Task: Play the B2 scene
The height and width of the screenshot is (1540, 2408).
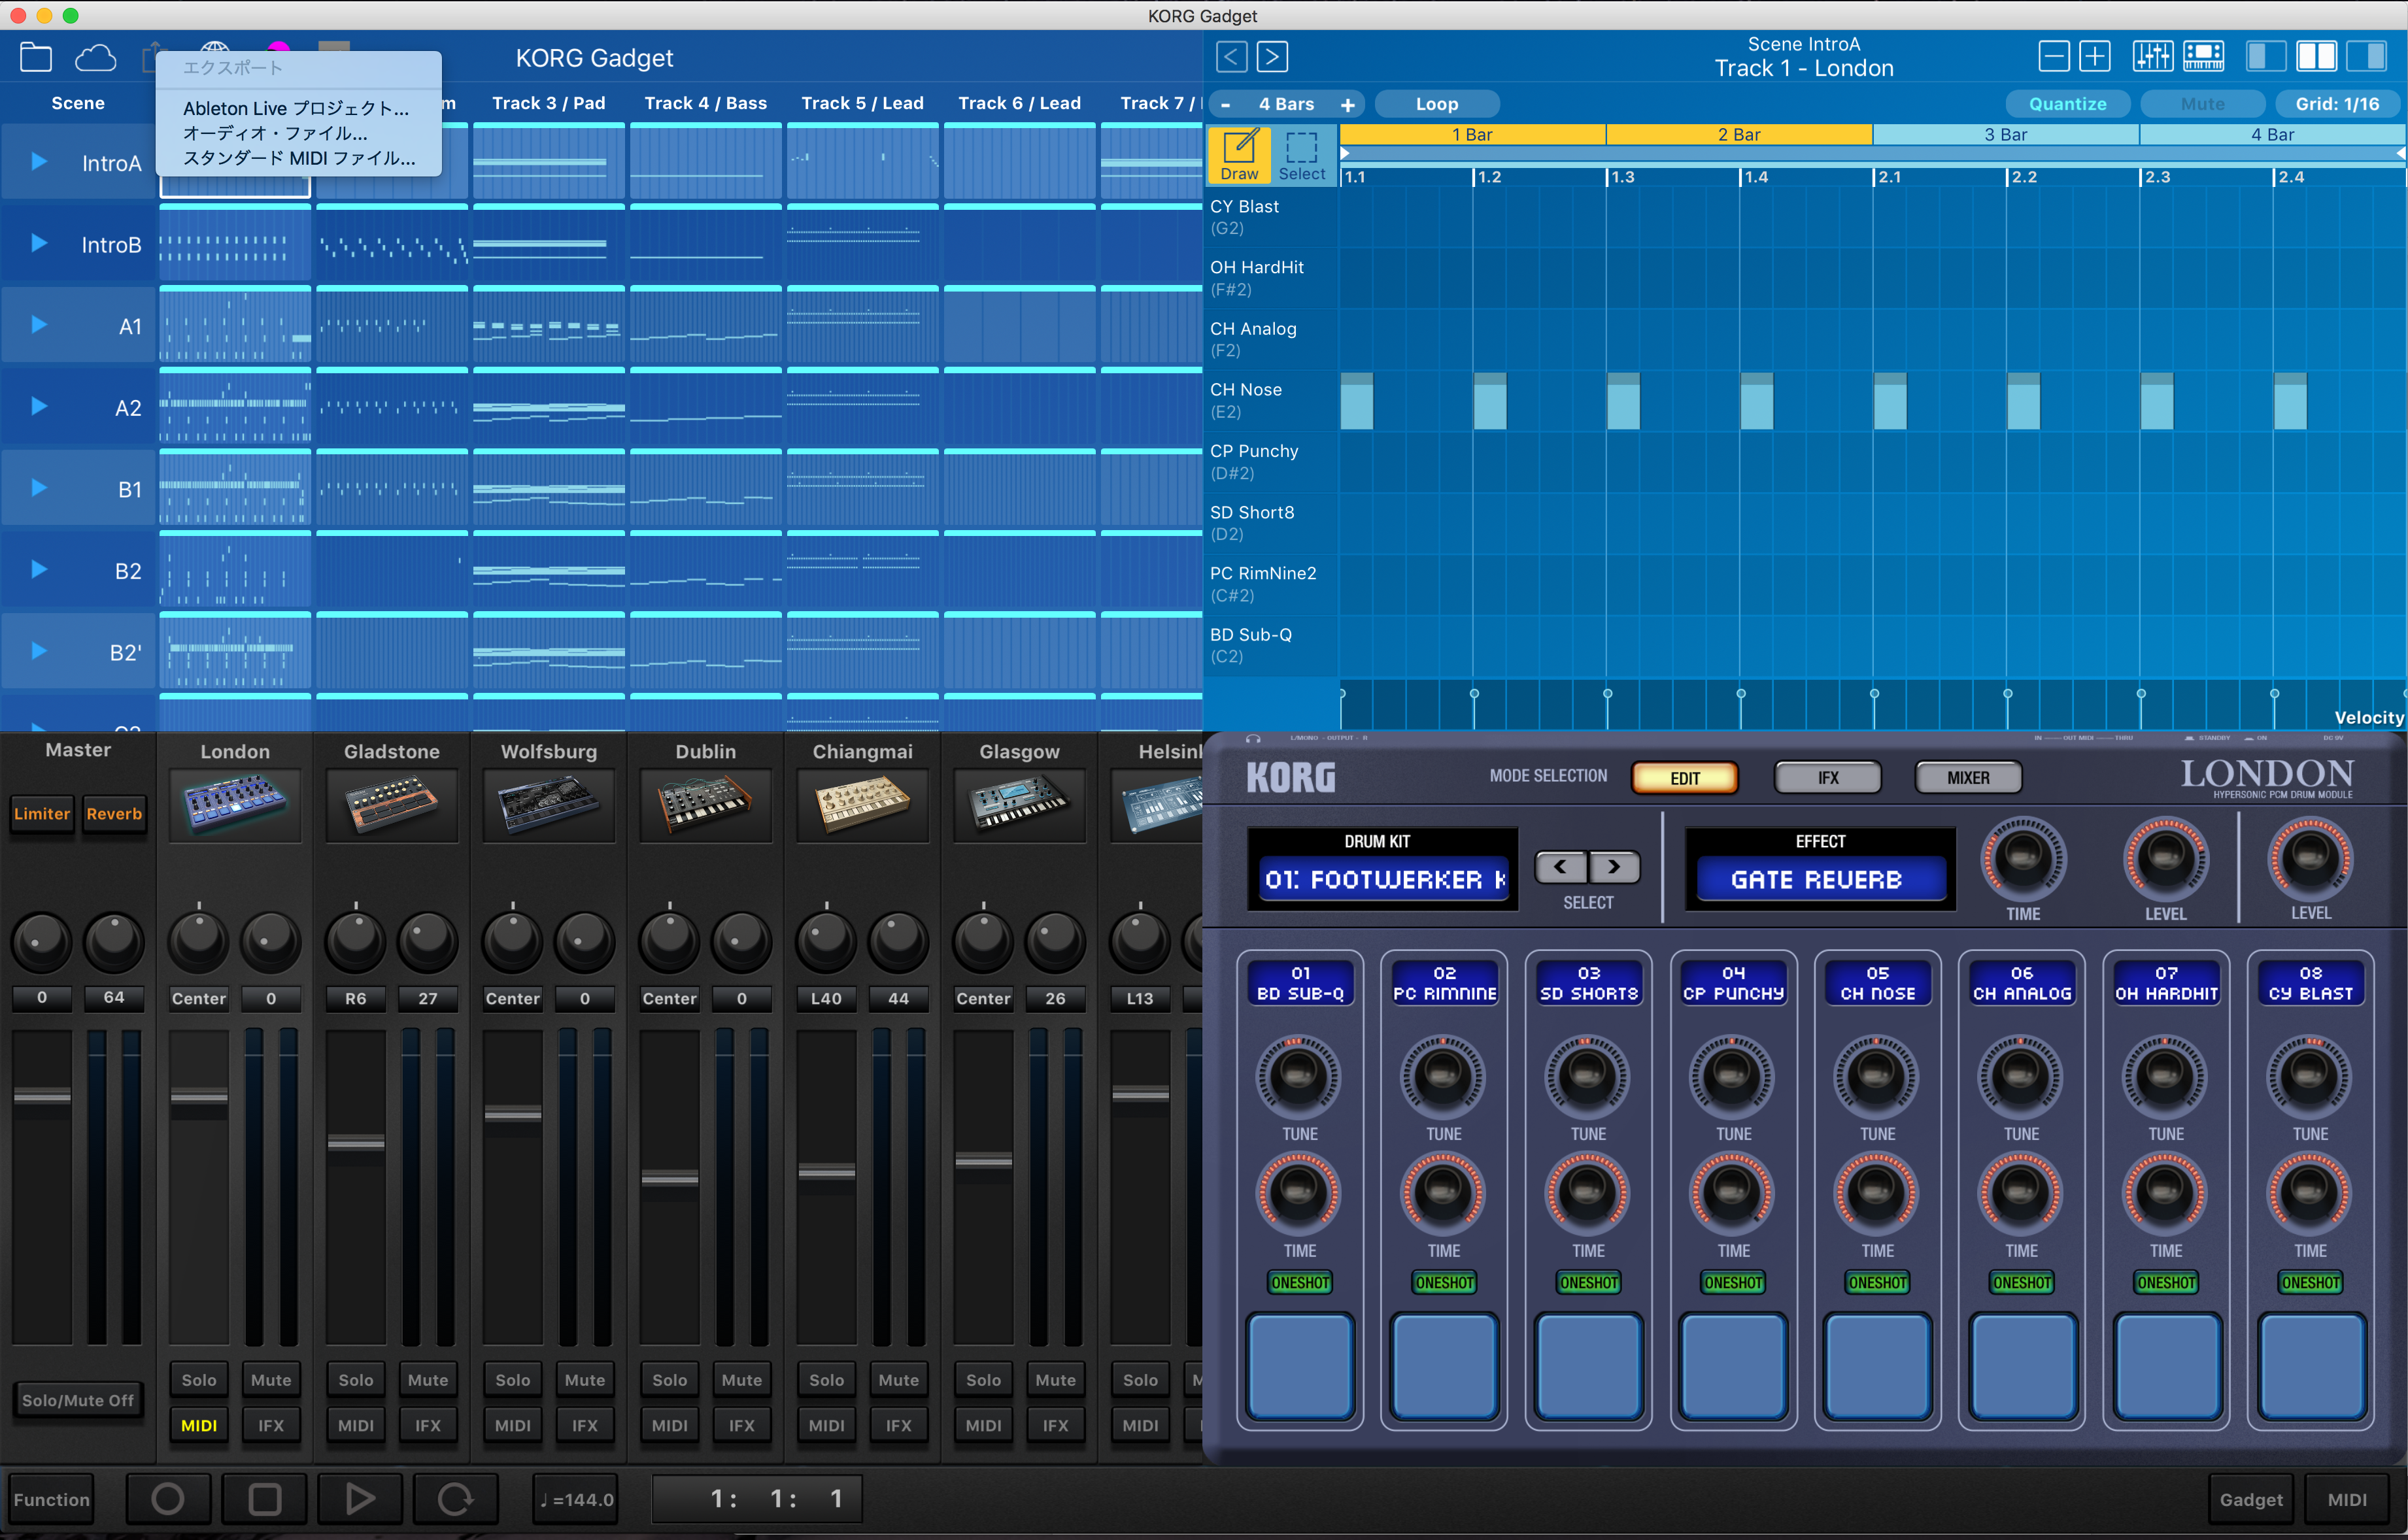Action: 39,569
